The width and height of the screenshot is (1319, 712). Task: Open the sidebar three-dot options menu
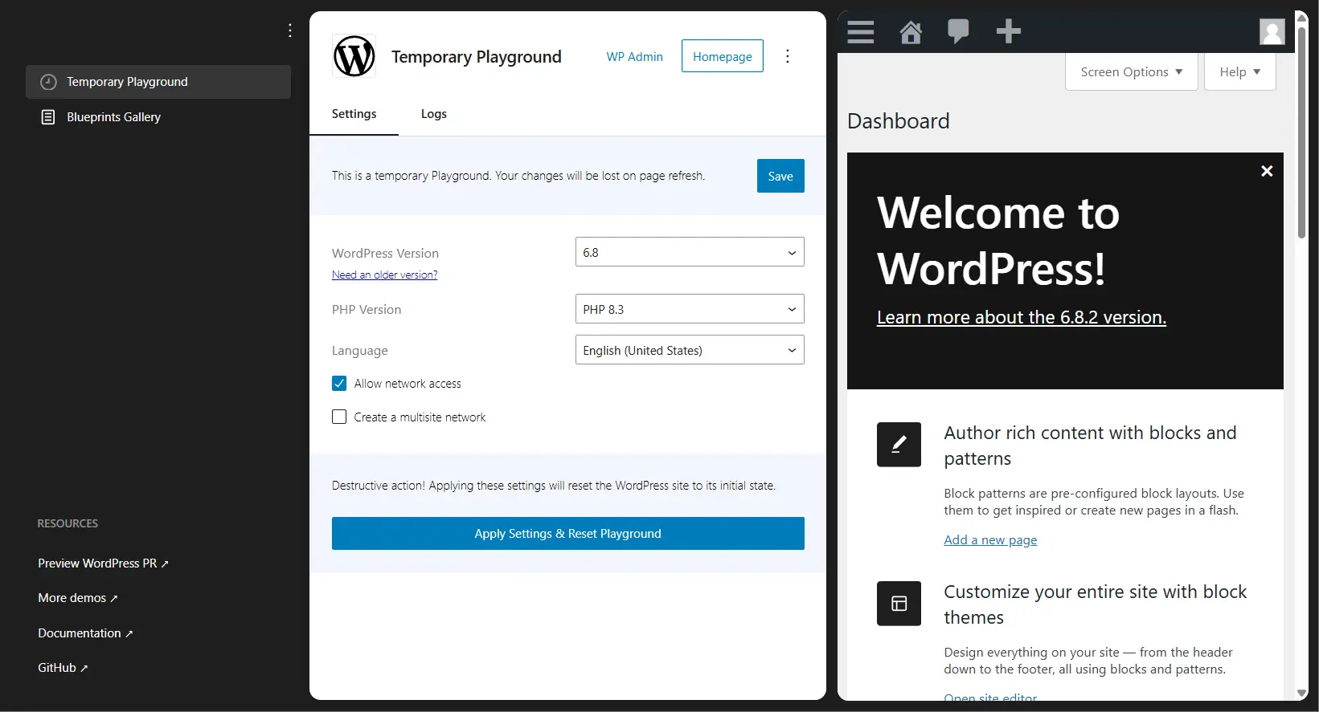tap(290, 31)
